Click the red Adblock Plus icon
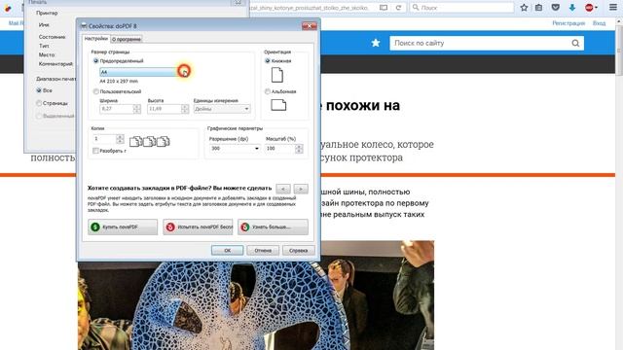 tap(590, 8)
